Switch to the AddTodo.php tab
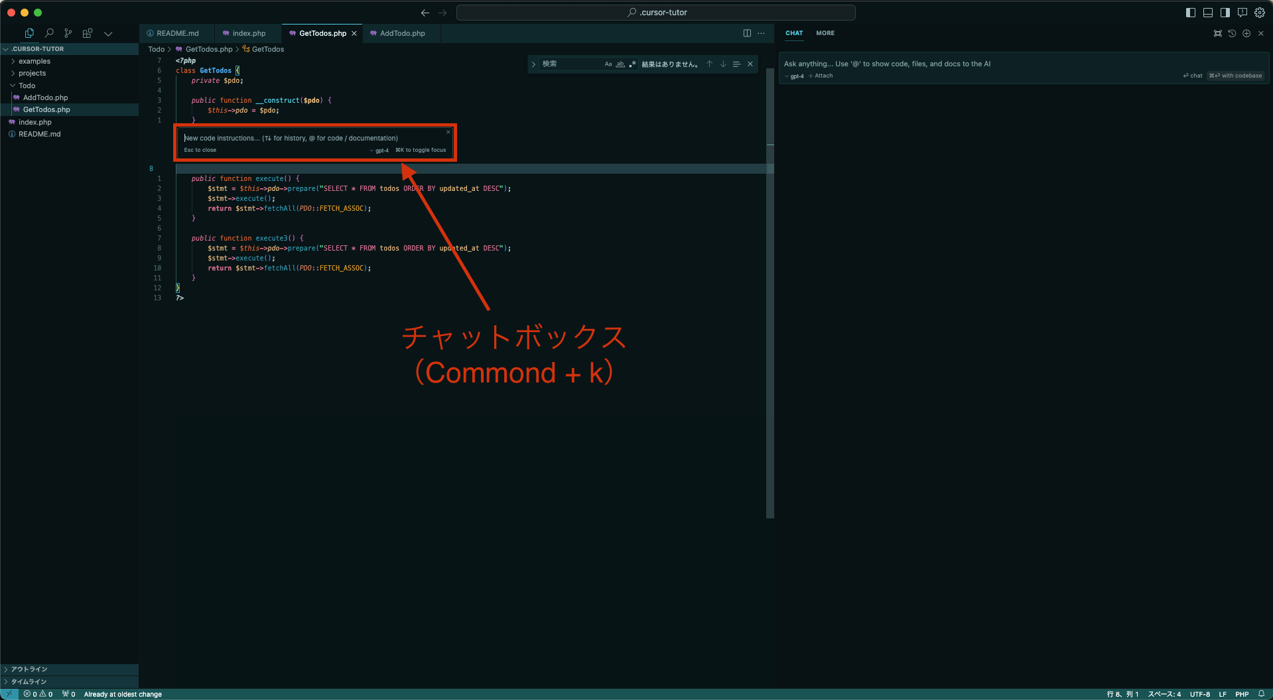The height and width of the screenshot is (700, 1273). pos(401,33)
